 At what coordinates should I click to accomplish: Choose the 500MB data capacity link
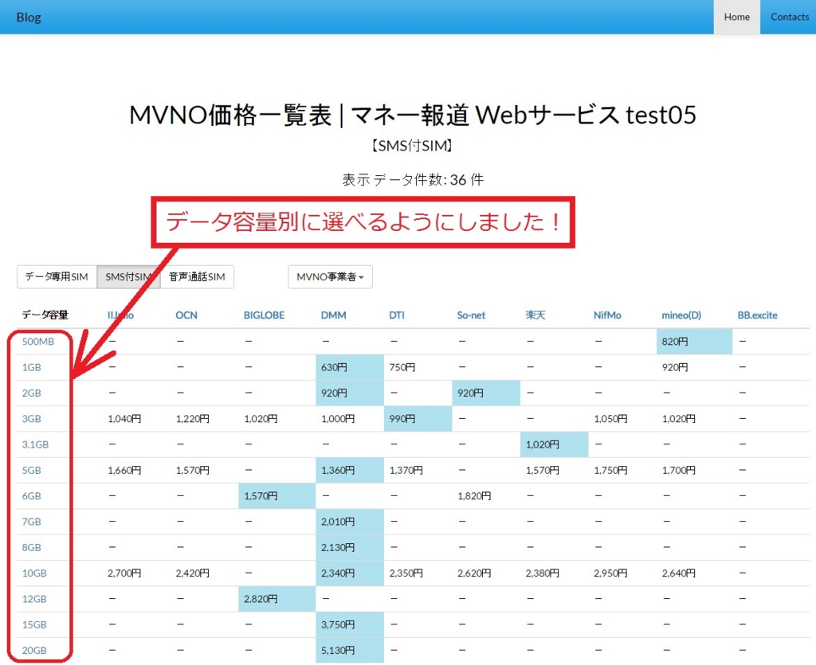click(38, 342)
